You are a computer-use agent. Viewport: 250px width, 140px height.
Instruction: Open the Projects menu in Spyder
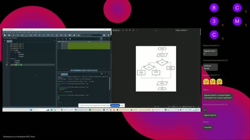pos(29,32)
